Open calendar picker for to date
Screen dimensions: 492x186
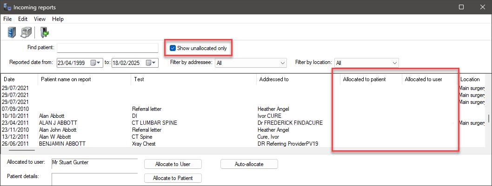(x=151, y=63)
